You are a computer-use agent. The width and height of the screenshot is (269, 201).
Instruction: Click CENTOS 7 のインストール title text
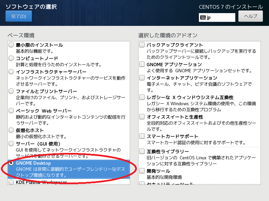tap(231, 7)
